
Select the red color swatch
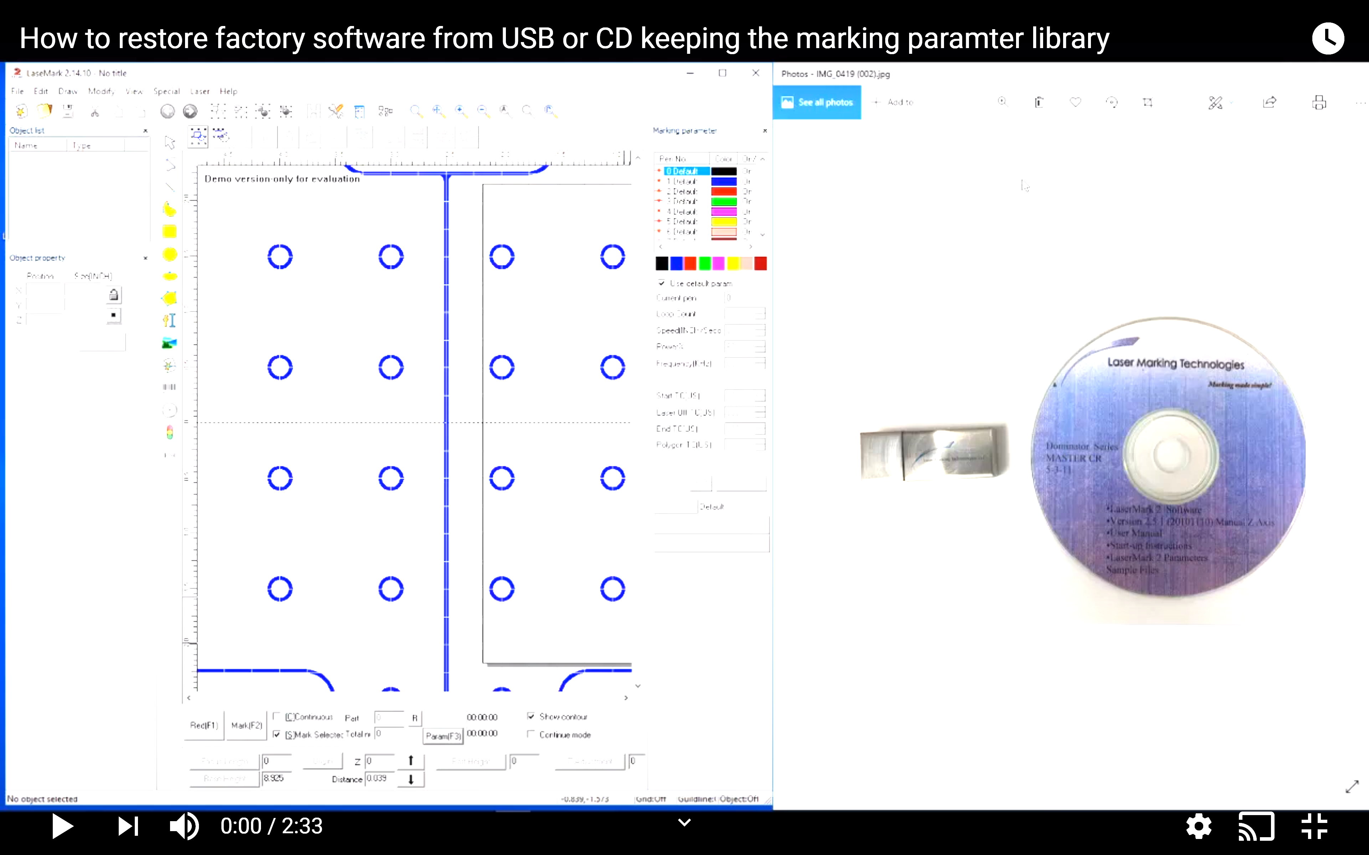[690, 263]
